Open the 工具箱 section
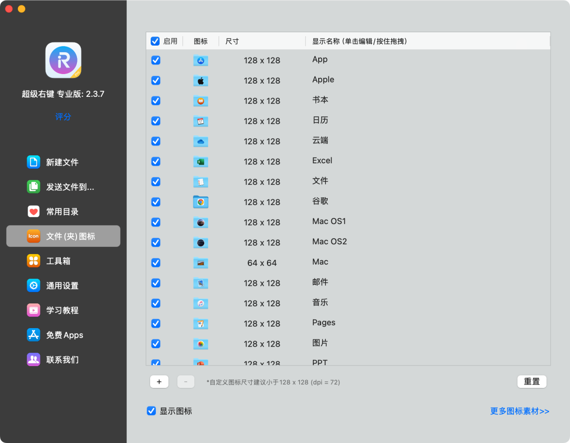Screen dimensions: 570x443 coord(63,261)
